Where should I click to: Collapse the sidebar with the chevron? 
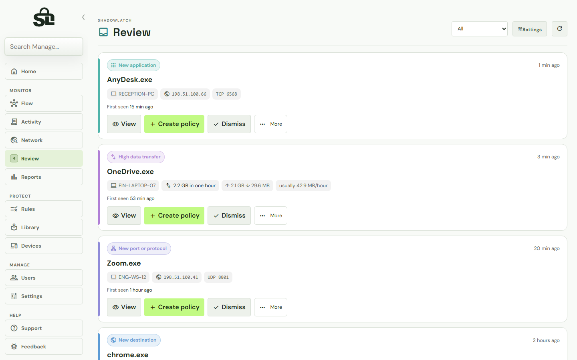(x=83, y=17)
